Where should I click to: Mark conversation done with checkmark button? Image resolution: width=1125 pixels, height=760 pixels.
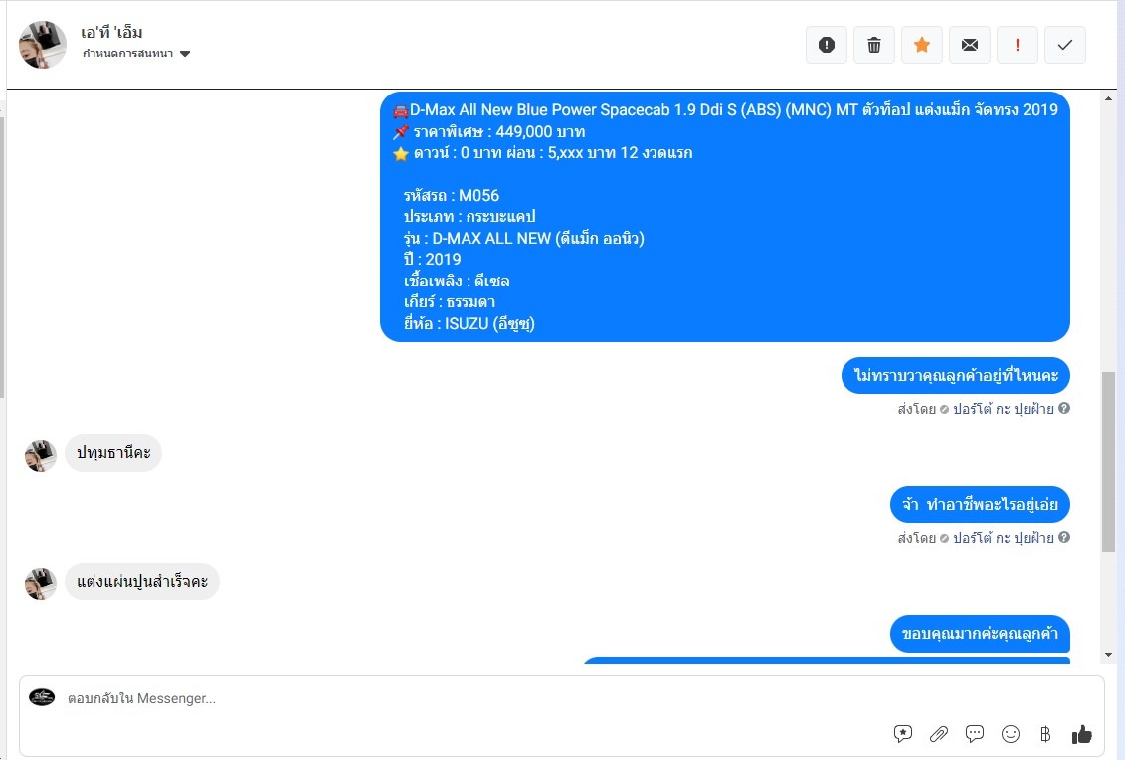1064,45
